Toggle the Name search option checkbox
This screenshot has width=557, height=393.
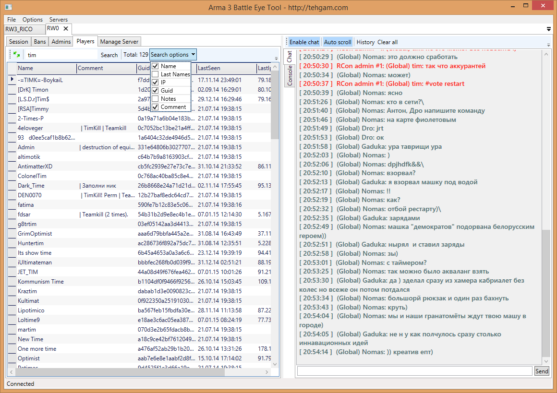[155, 66]
